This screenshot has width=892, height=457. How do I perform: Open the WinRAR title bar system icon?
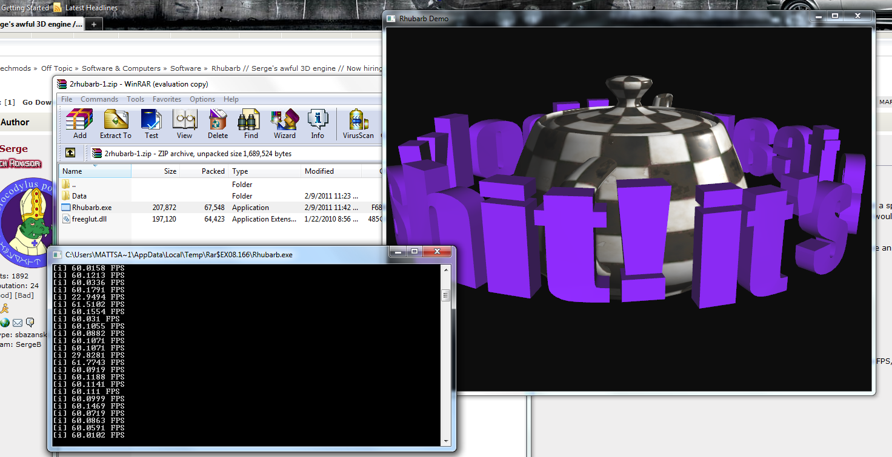(61, 84)
